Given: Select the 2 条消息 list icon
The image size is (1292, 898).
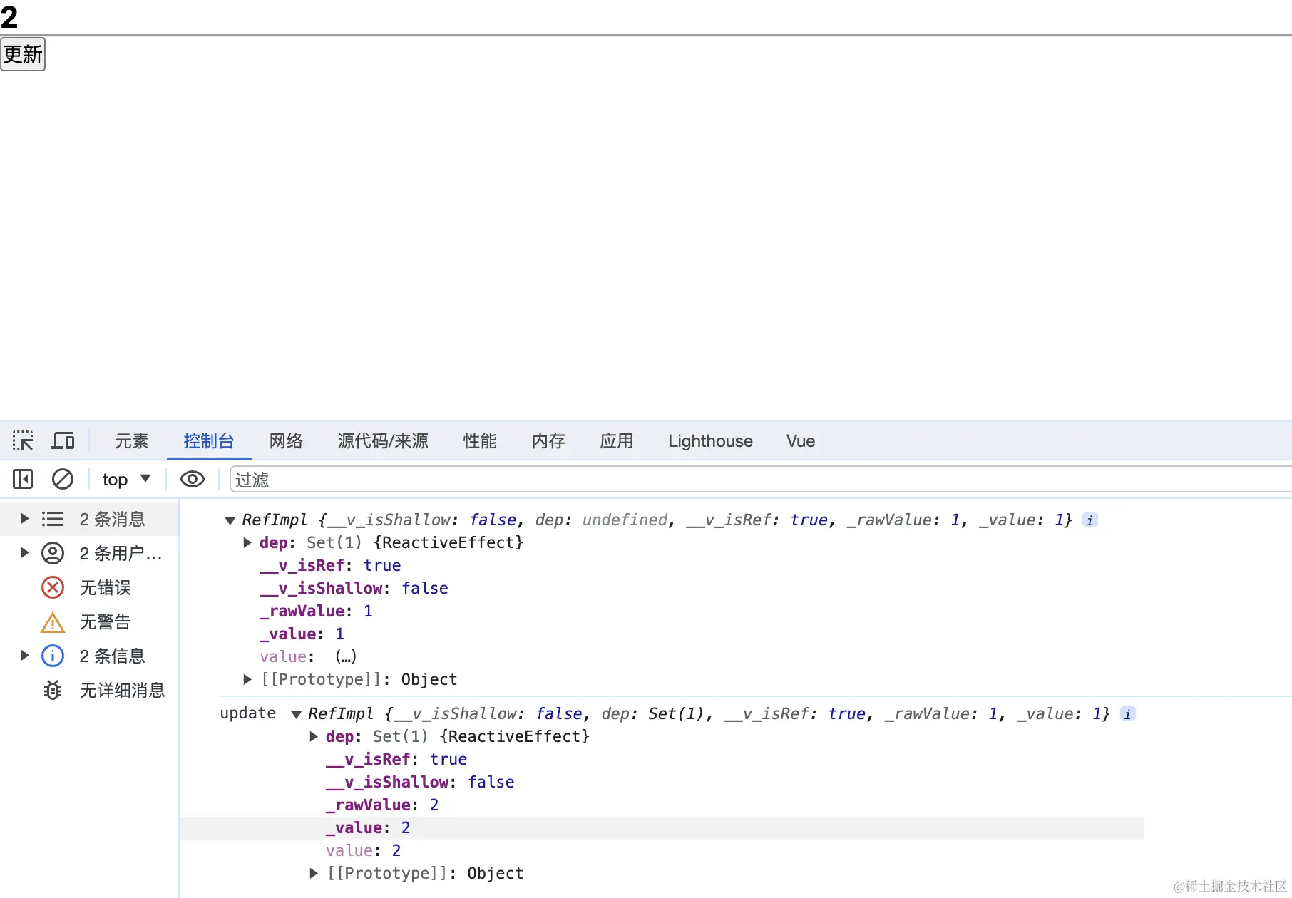Looking at the screenshot, I should tap(53, 519).
